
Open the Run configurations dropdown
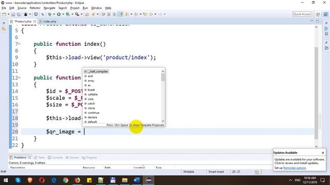(x=63, y=14)
